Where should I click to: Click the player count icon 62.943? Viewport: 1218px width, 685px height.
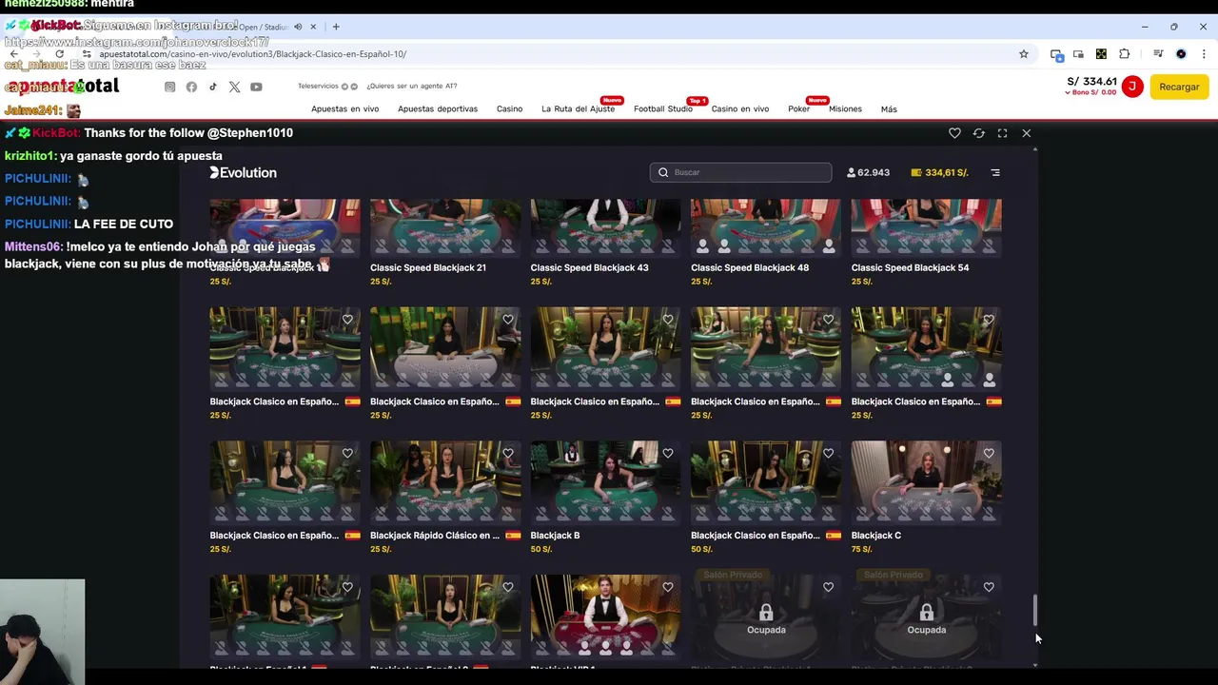[851, 172]
